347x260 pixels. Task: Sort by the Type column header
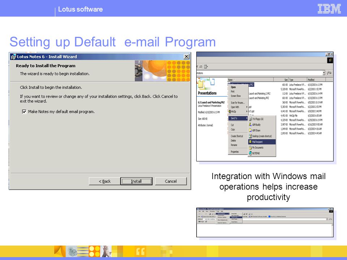(297, 79)
